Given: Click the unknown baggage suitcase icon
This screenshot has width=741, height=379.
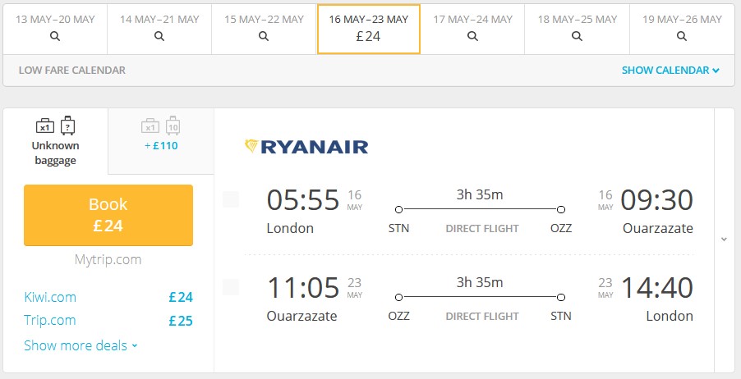Looking at the screenshot, I should point(68,126).
